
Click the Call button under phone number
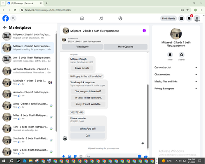coord(88,136)
